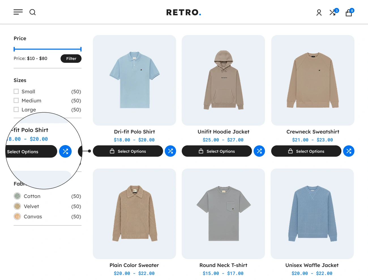
Task: Open the Plain Color Sweater image
Action: [134, 214]
